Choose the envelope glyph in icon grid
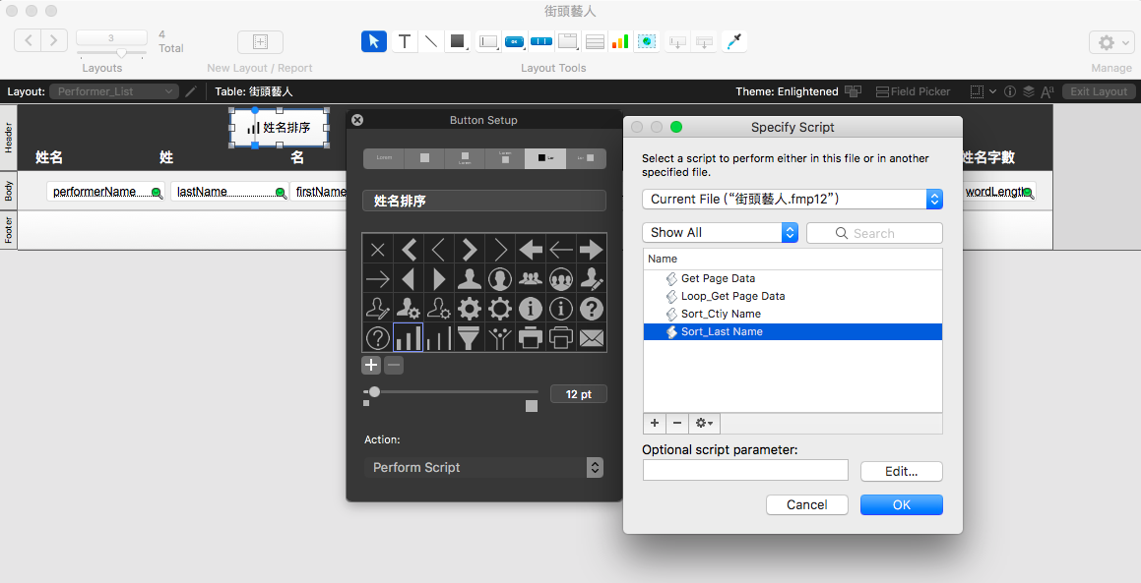This screenshot has height=583, width=1141. [591, 338]
